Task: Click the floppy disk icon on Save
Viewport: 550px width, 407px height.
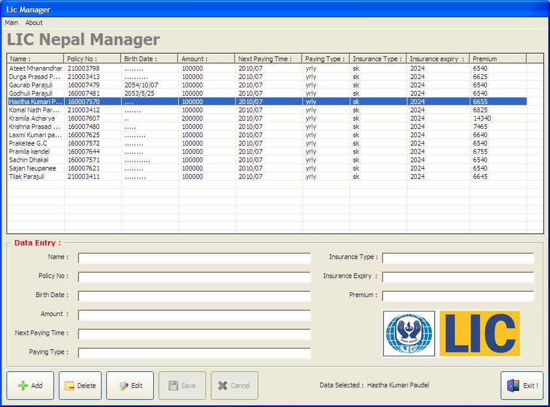Action: pos(173,386)
